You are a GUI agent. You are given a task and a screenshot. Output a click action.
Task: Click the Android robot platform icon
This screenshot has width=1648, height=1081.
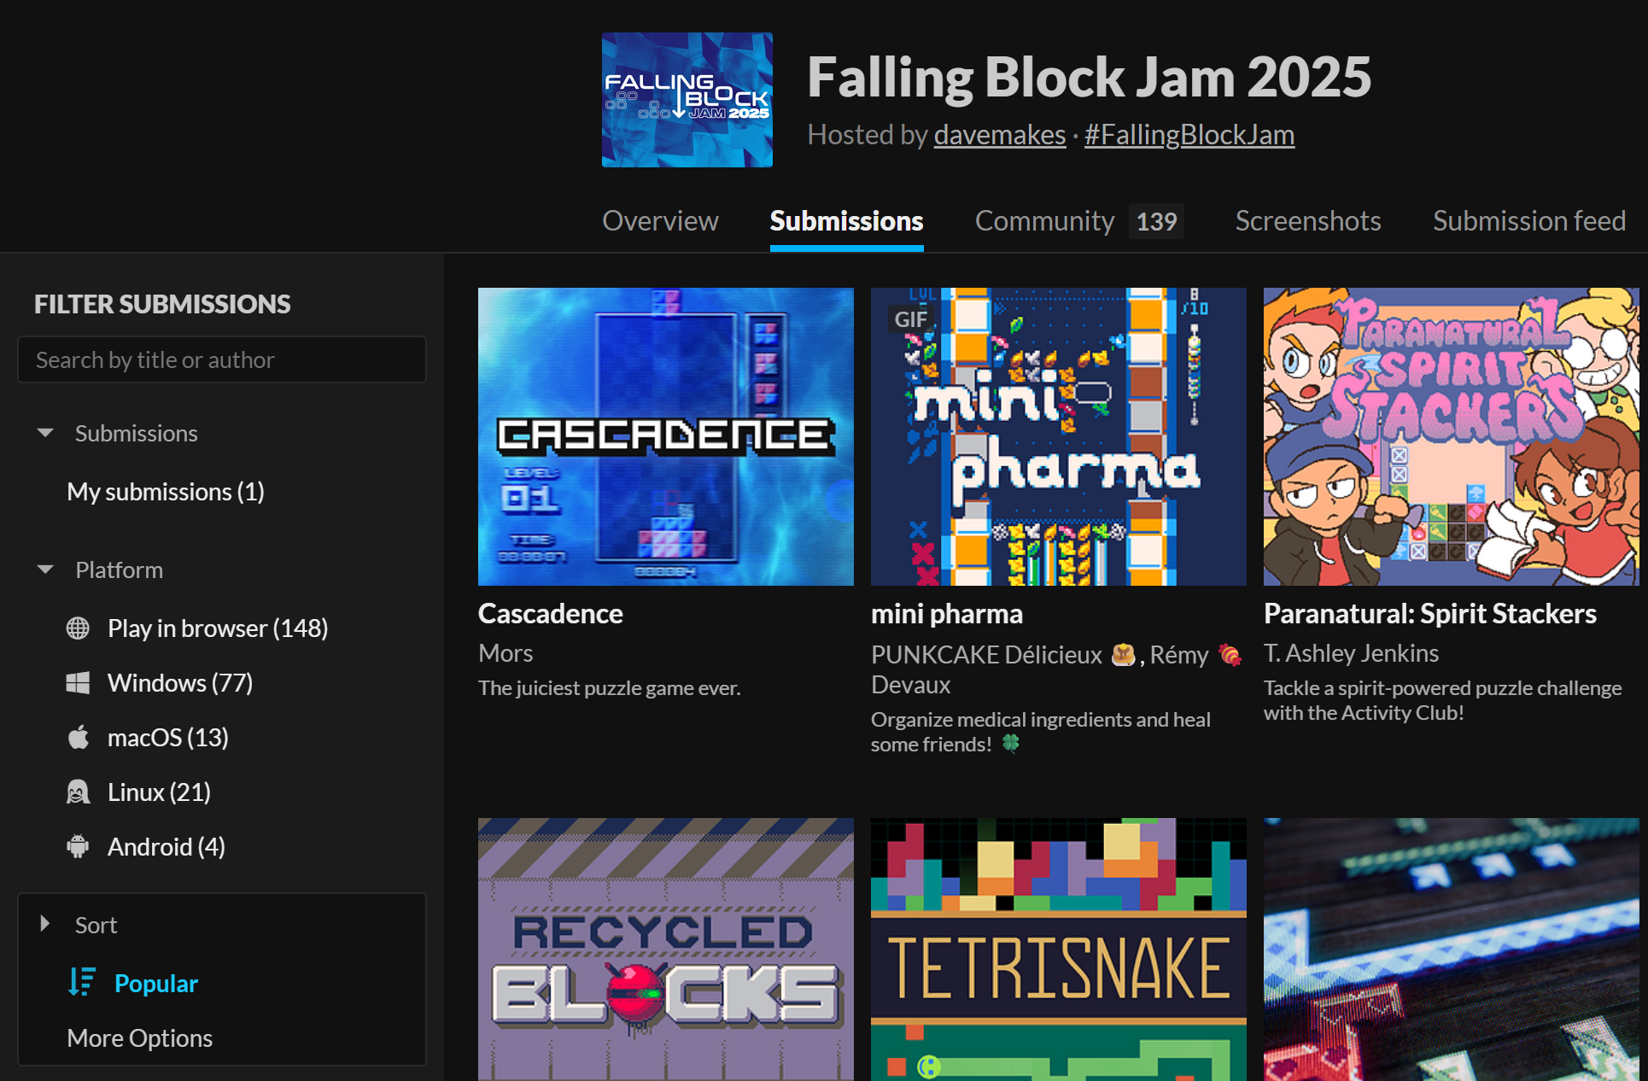[x=78, y=847]
